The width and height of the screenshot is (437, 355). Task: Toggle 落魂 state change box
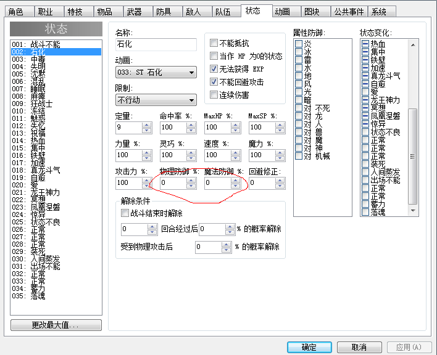[365, 212]
